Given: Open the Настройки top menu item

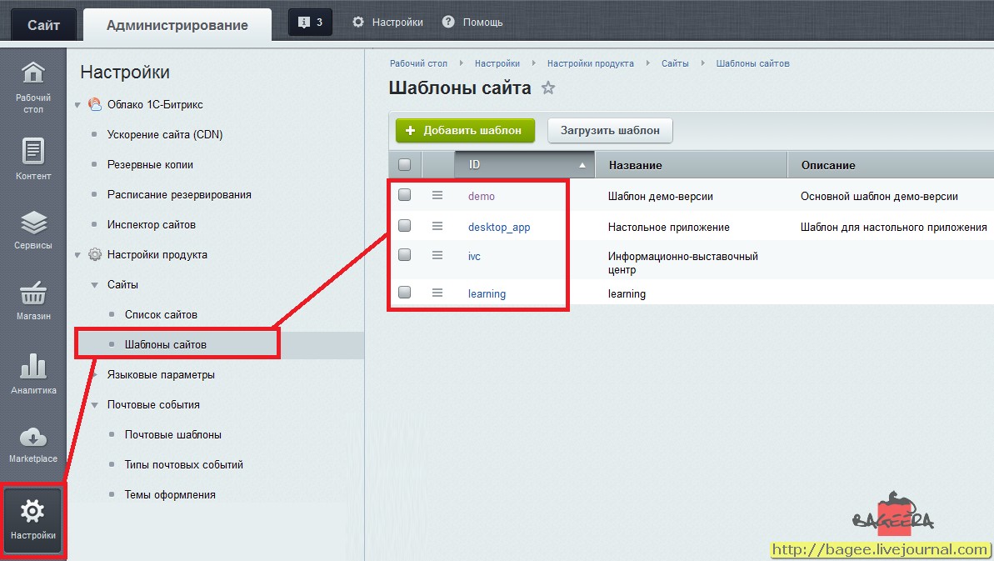Looking at the screenshot, I should pyautogui.click(x=397, y=23).
